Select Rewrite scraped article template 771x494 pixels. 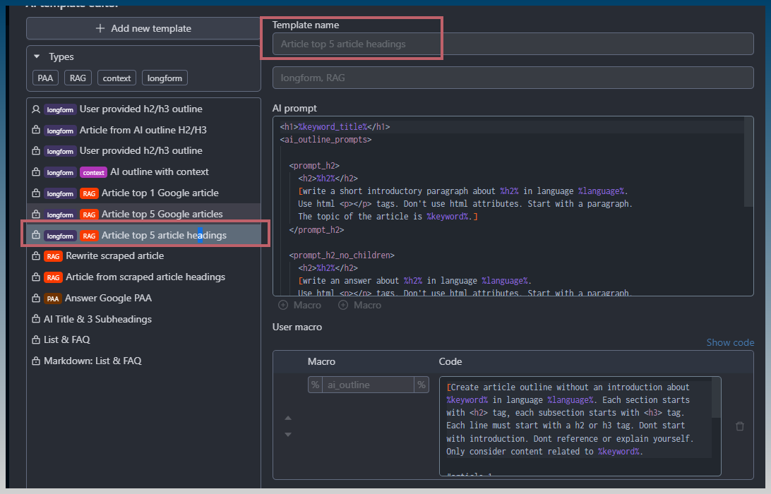pyautogui.click(x=143, y=256)
